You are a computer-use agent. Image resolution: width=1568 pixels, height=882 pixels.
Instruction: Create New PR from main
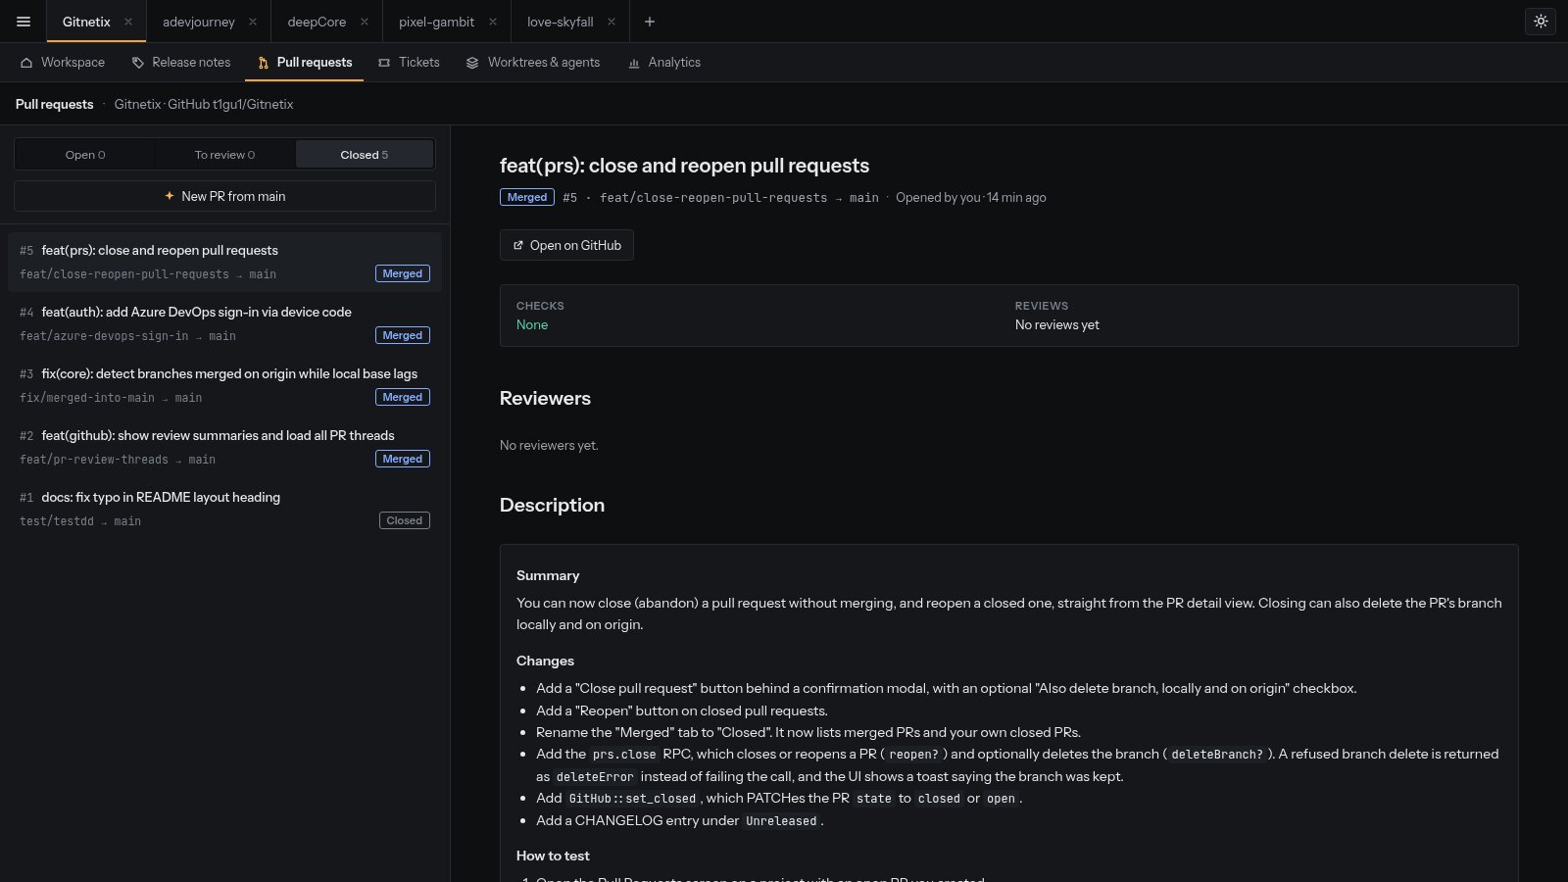(224, 196)
